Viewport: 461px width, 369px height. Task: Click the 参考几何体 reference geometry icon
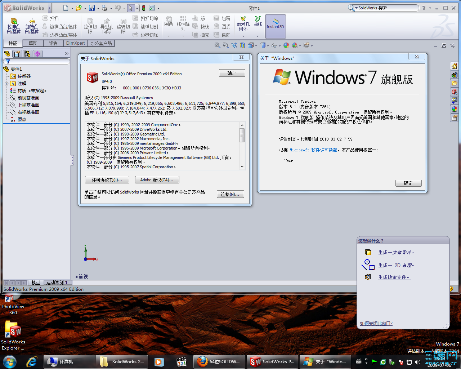pos(243,23)
